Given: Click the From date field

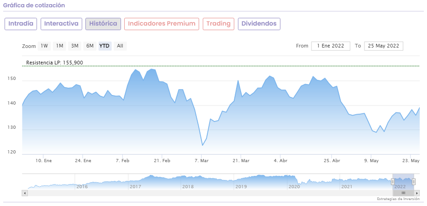Looking at the screenshot, I should 331,46.
